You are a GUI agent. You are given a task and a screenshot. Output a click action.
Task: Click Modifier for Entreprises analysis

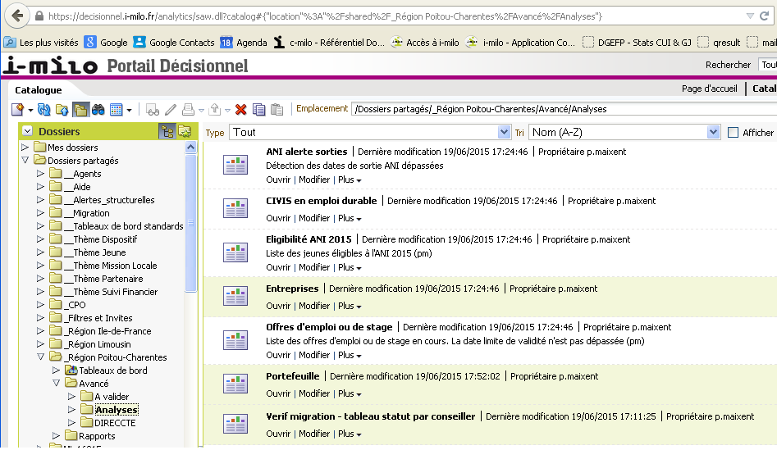(x=314, y=306)
